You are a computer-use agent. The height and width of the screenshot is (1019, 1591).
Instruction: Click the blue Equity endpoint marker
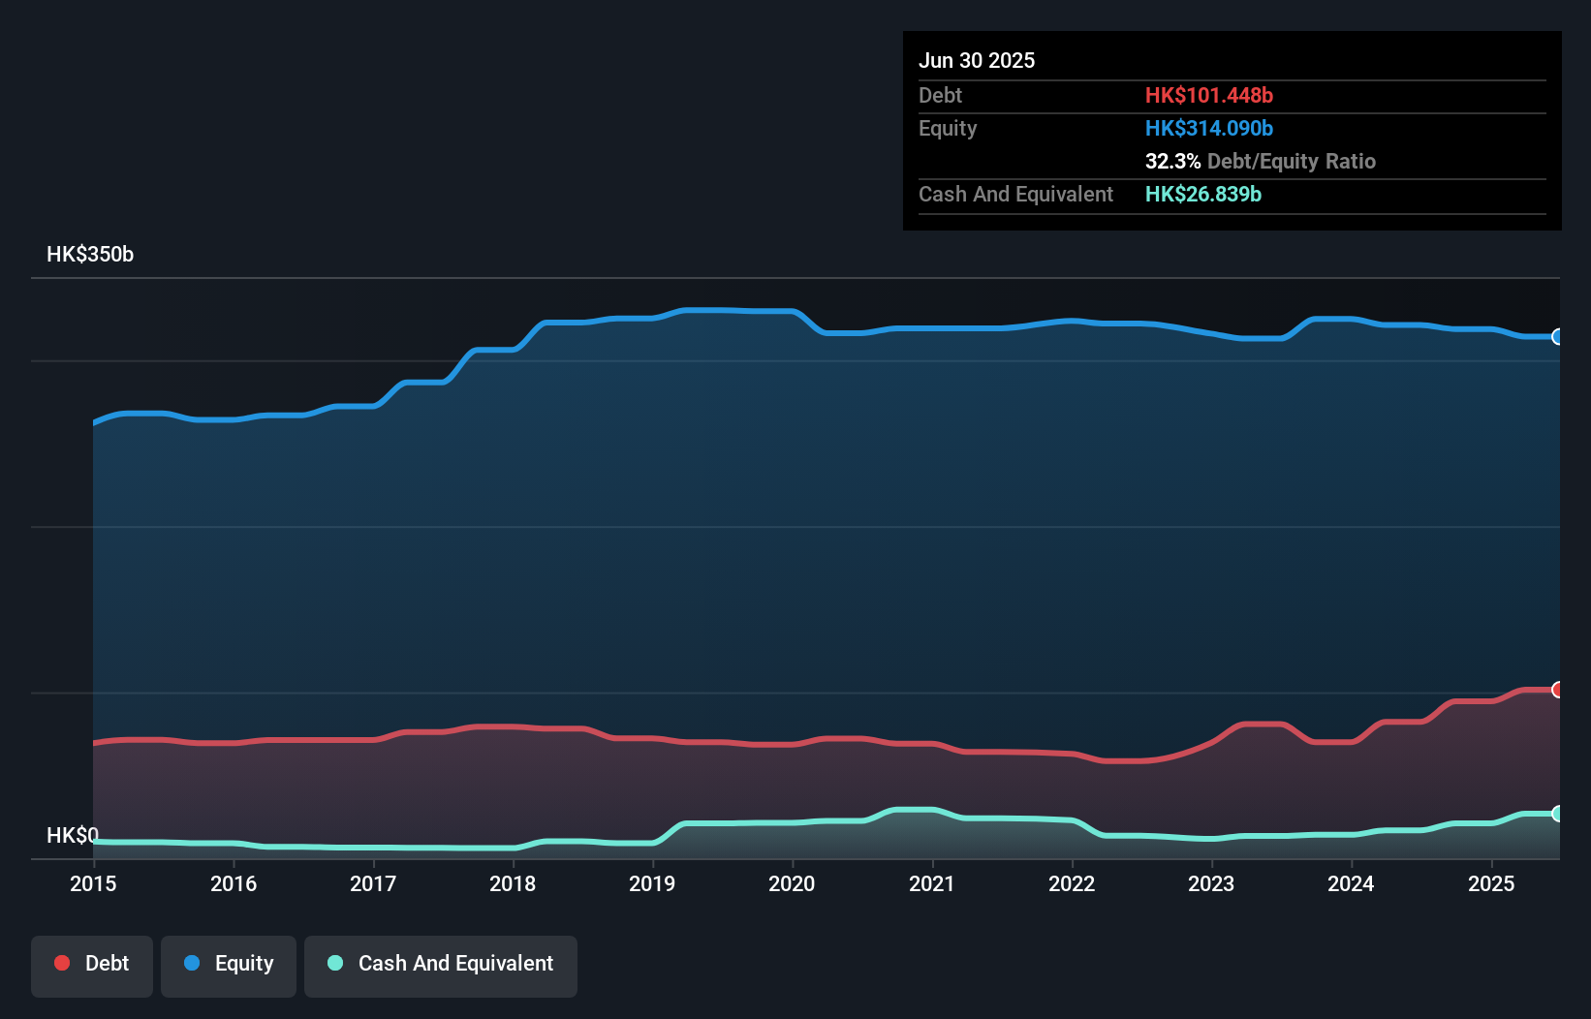coord(1558,337)
